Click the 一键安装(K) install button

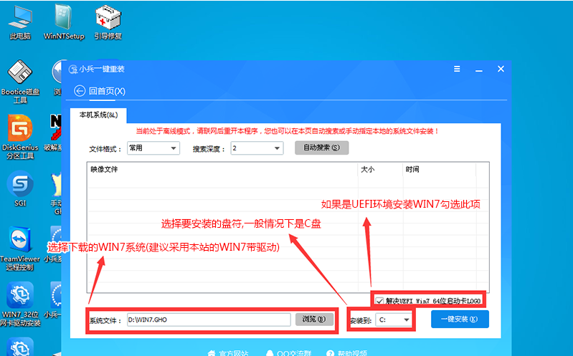(460, 319)
